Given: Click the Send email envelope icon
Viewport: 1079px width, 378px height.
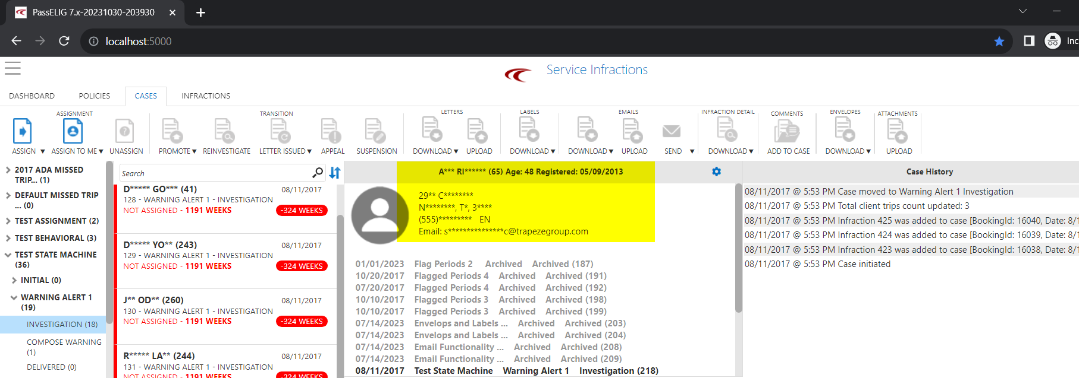Looking at the screenshot, I should coord(672,131).
